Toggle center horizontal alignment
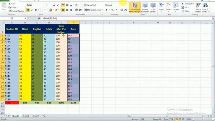Viewport: 215px width, 121px height. [67, 10]
